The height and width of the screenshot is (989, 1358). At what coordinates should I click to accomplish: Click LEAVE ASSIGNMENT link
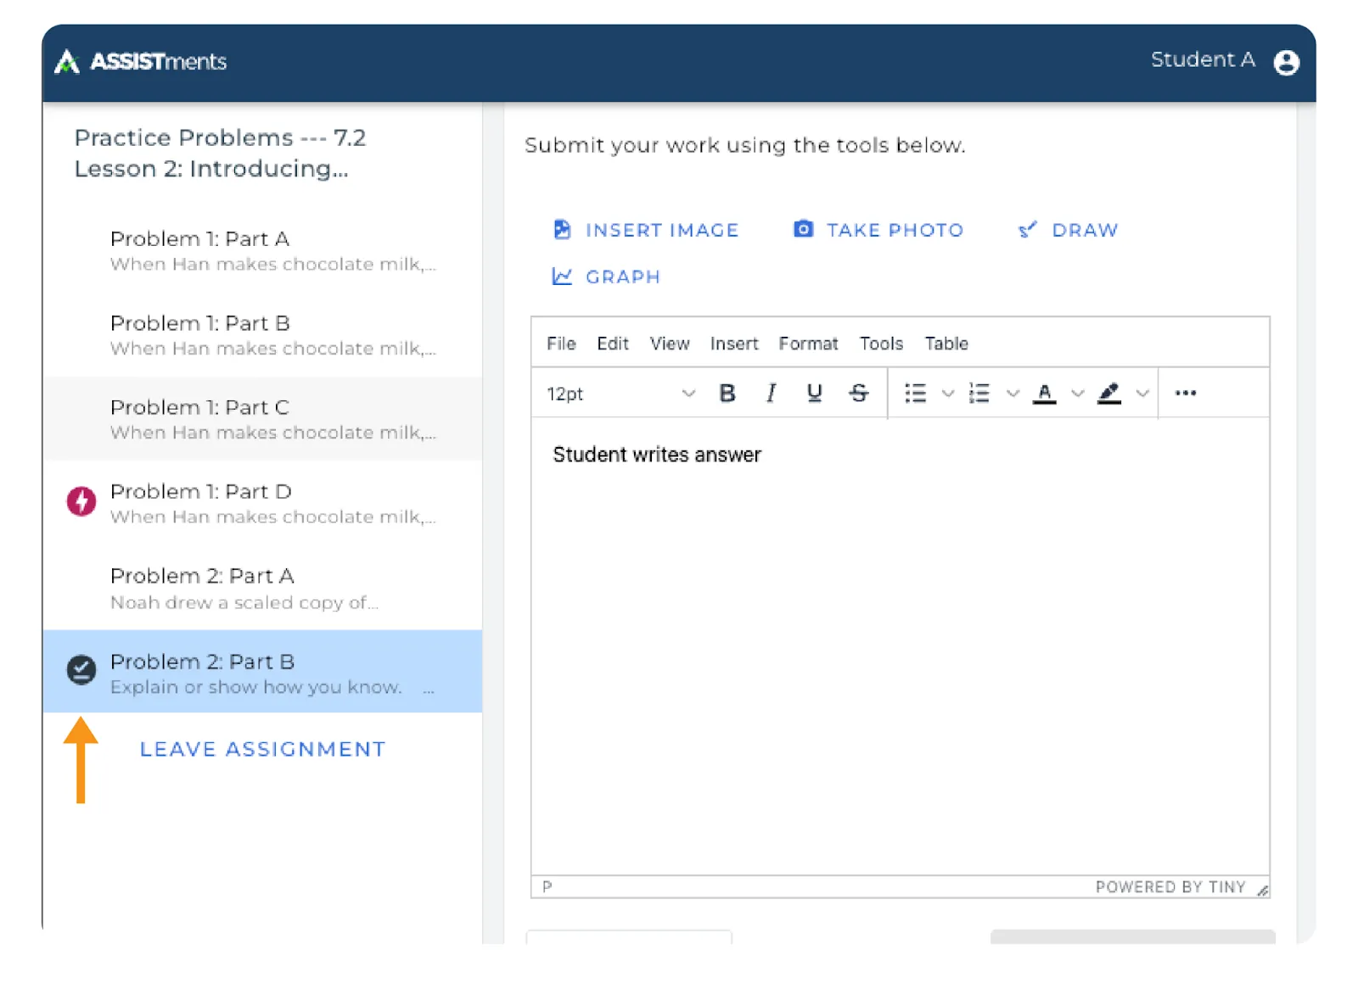pos(263,749)
